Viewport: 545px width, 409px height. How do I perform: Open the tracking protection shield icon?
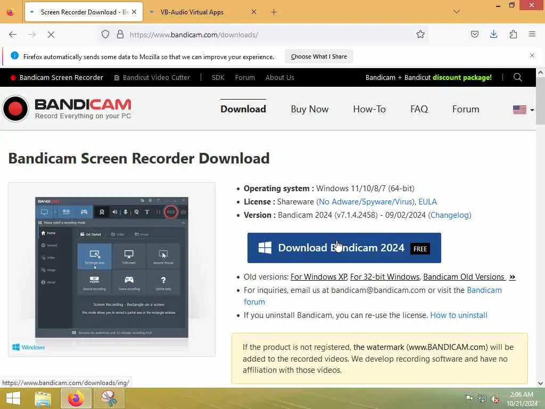pyautogui.click(x=105, y=35)
